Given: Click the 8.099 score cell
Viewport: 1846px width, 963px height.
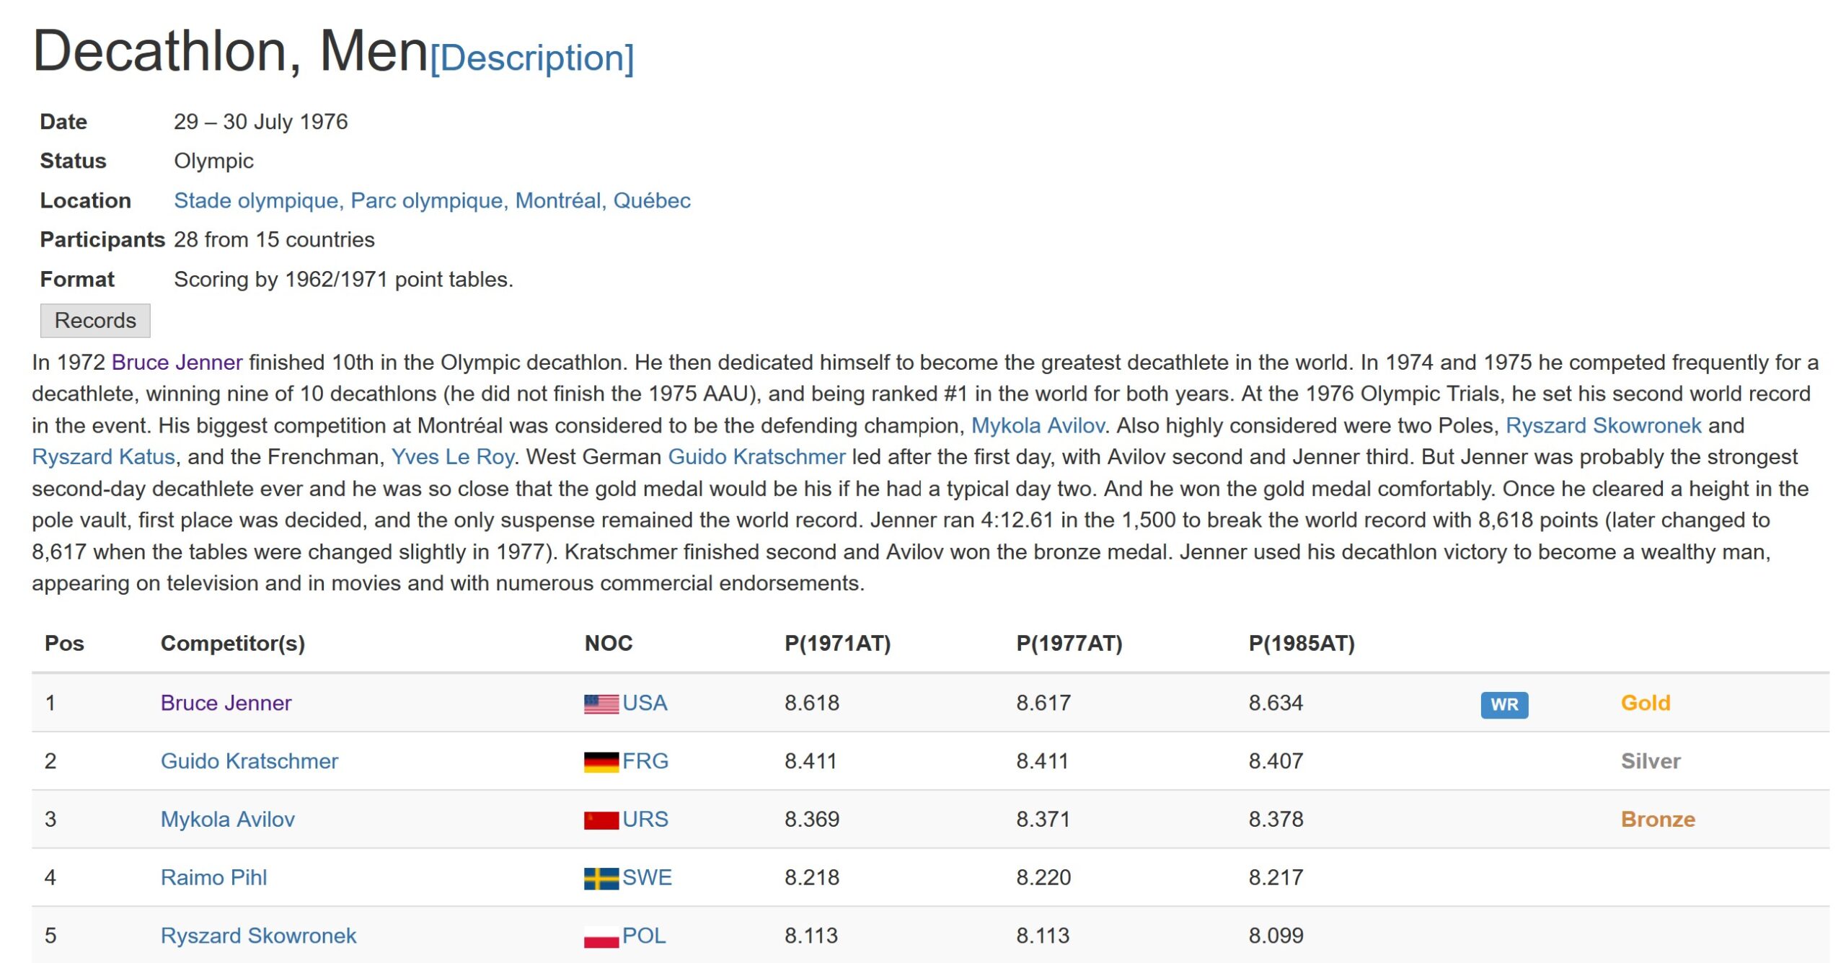Looking at the screenshot, I should click(x=1276, y=936).
